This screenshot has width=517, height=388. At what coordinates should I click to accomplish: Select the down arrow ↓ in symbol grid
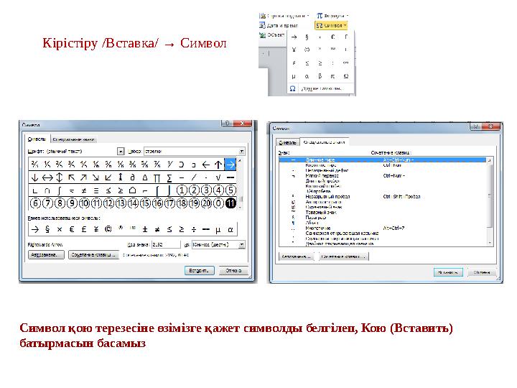(x=34, y=177)
